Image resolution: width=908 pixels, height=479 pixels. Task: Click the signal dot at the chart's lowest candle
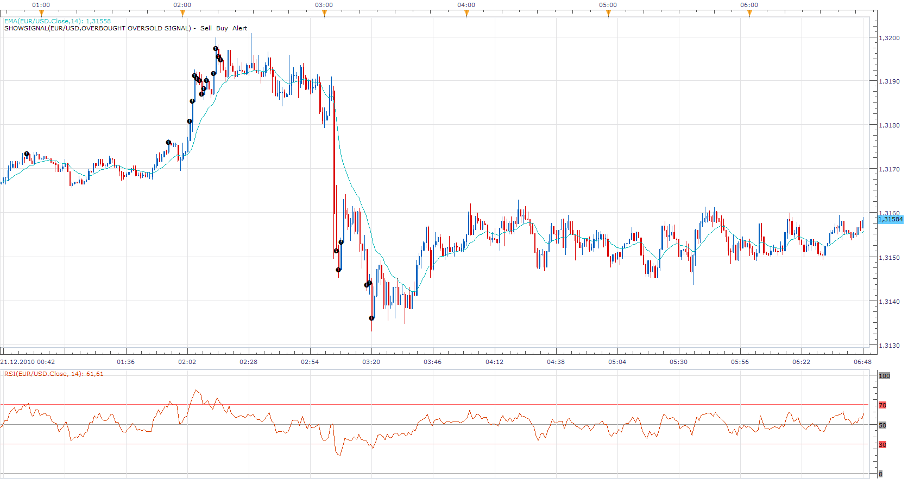coord(371,318)
